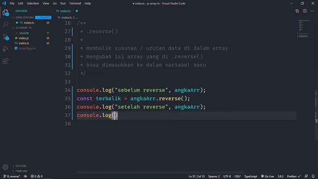
Task: Open the Run menu
Action: coord(63,3)
